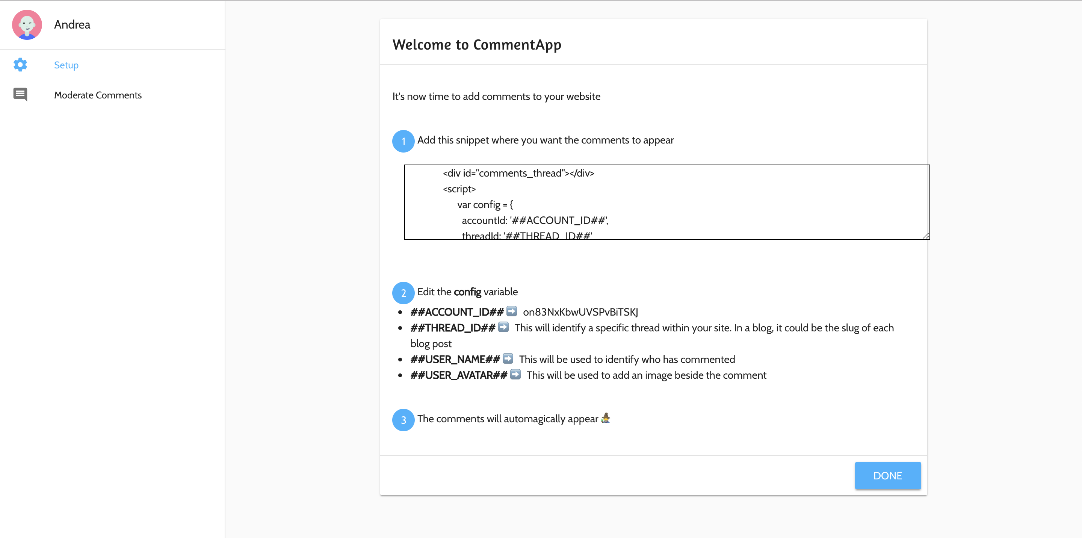Click the blue step 3 circle badge
Screen dimensions: 1082x538
click(403, 420)
